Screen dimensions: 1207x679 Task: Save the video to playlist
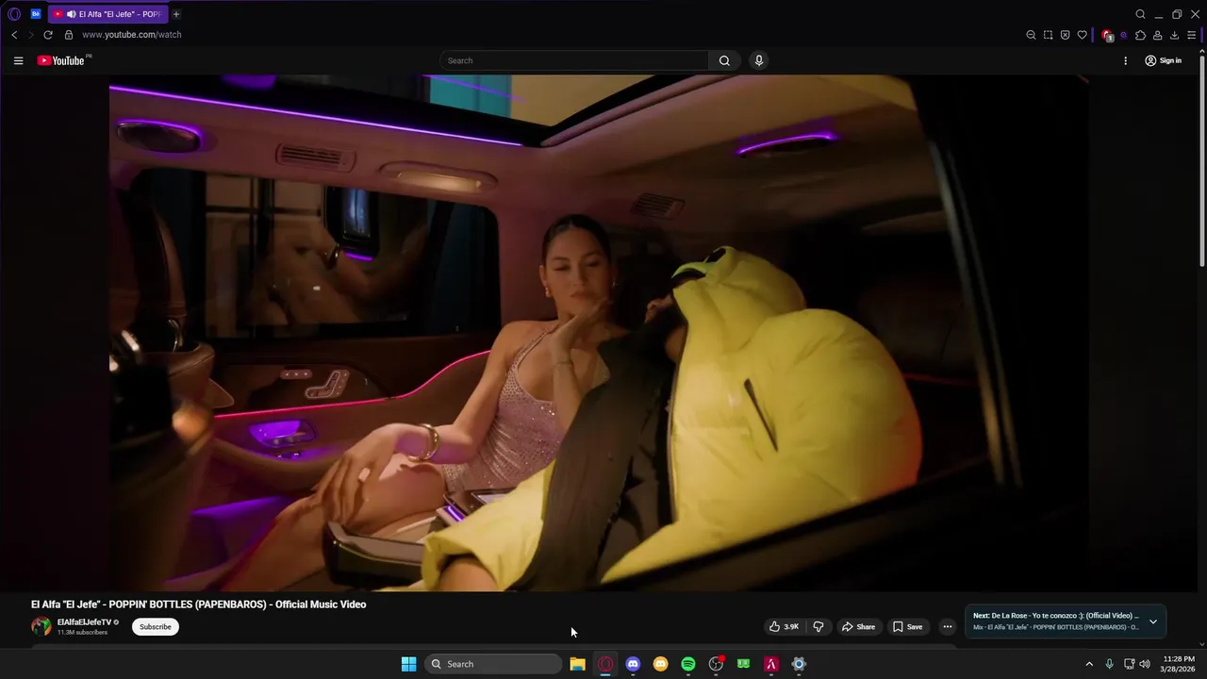tap(907, 626)
